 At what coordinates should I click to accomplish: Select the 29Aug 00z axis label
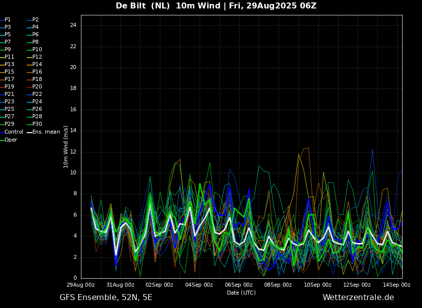point(81,285)
